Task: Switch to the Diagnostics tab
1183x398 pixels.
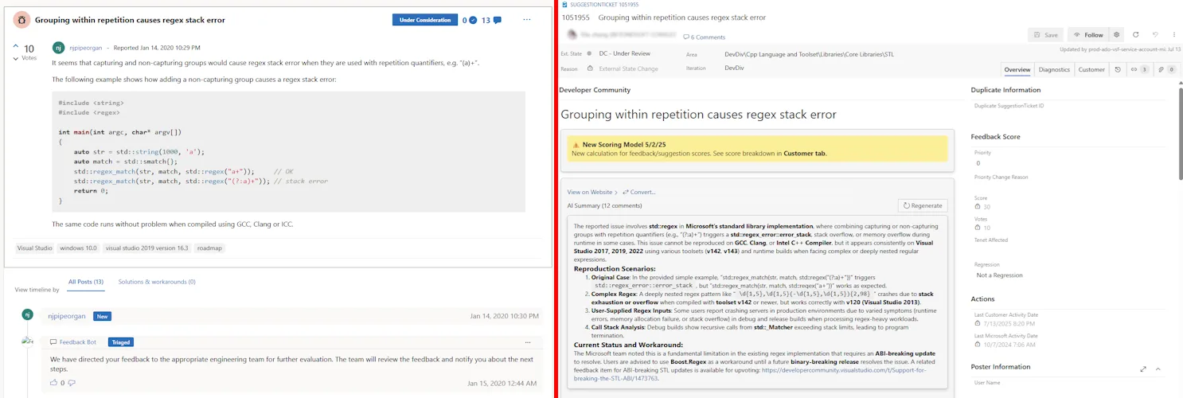Action: click(1054, 70)
